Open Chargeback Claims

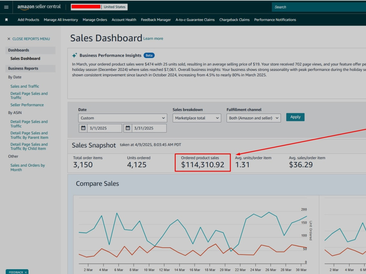click(234, 20)
